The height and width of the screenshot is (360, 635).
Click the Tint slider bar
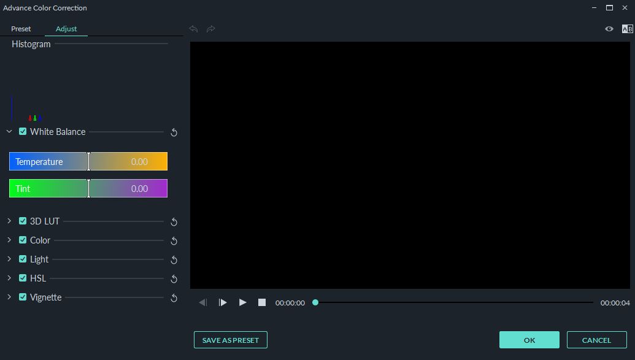coord(88,188)
